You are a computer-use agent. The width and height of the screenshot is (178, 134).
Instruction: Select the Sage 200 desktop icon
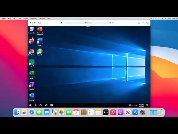tap(40, 51)
